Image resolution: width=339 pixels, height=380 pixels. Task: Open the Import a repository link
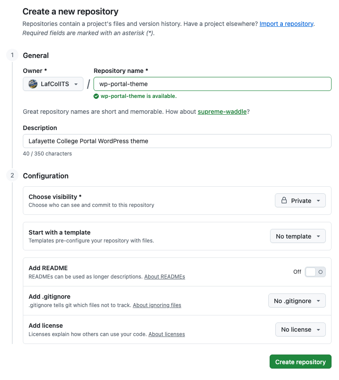coord(286,24)
